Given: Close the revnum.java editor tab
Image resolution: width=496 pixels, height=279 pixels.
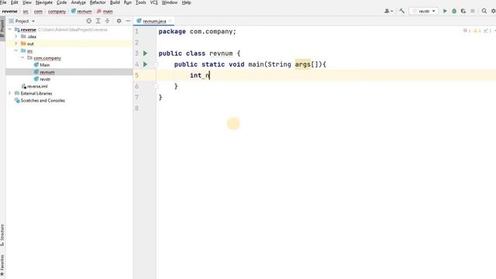Looking at the screenshot, I should tap(170, 21).
